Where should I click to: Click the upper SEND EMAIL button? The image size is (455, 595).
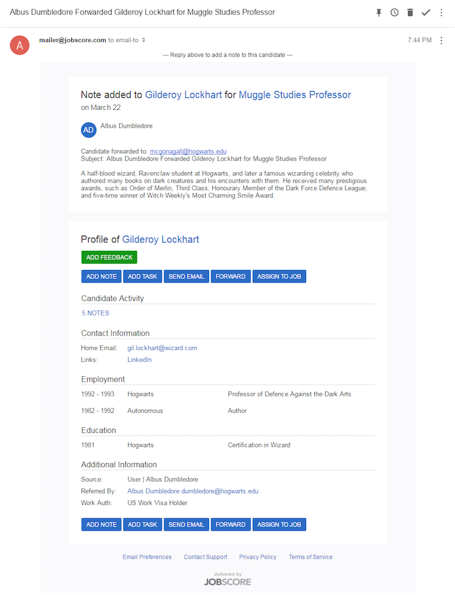coord(186,277)
